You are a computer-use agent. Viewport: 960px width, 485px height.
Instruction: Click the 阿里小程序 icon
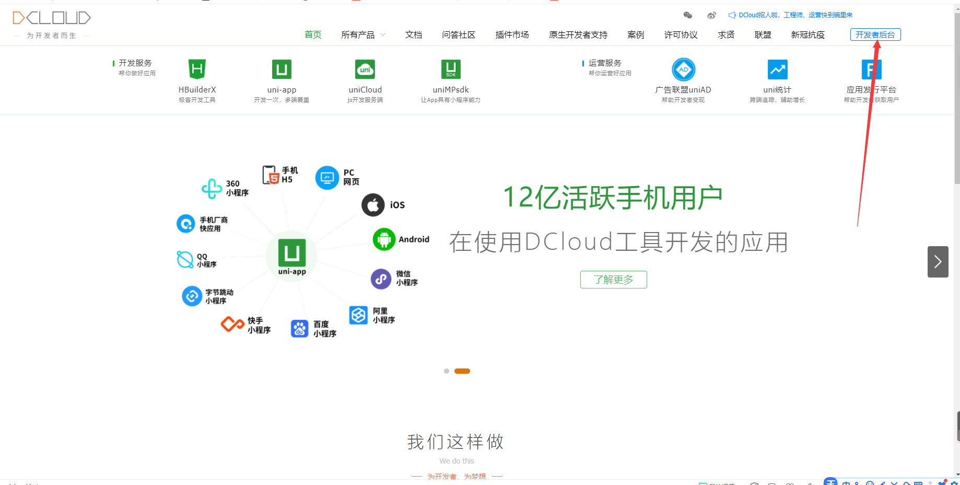(x=358, y=315)
